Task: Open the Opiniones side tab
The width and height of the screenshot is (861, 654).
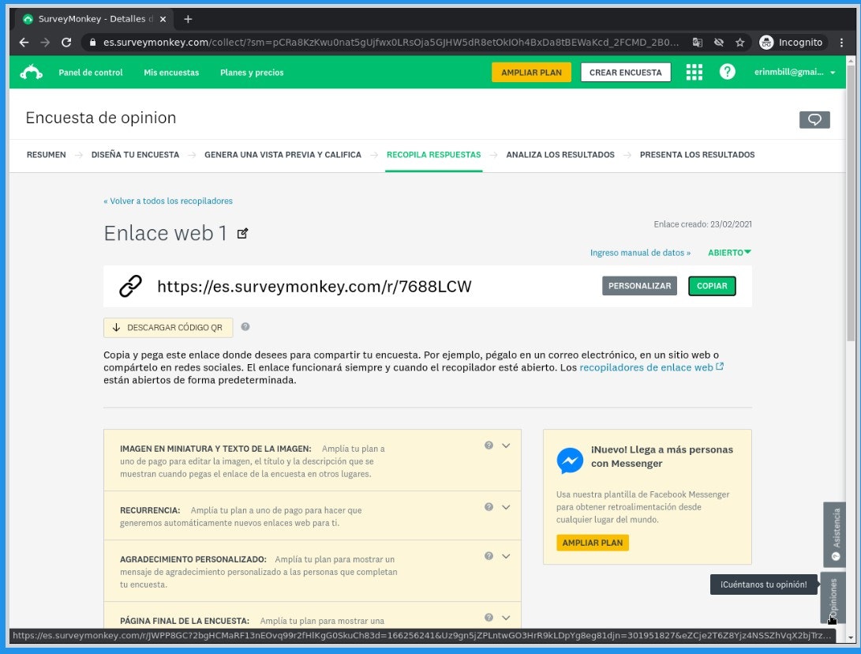Action: (x=833, y=597)
